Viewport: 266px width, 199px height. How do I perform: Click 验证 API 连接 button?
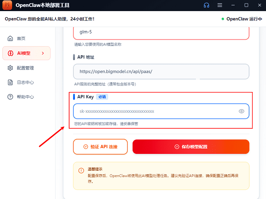100,146
